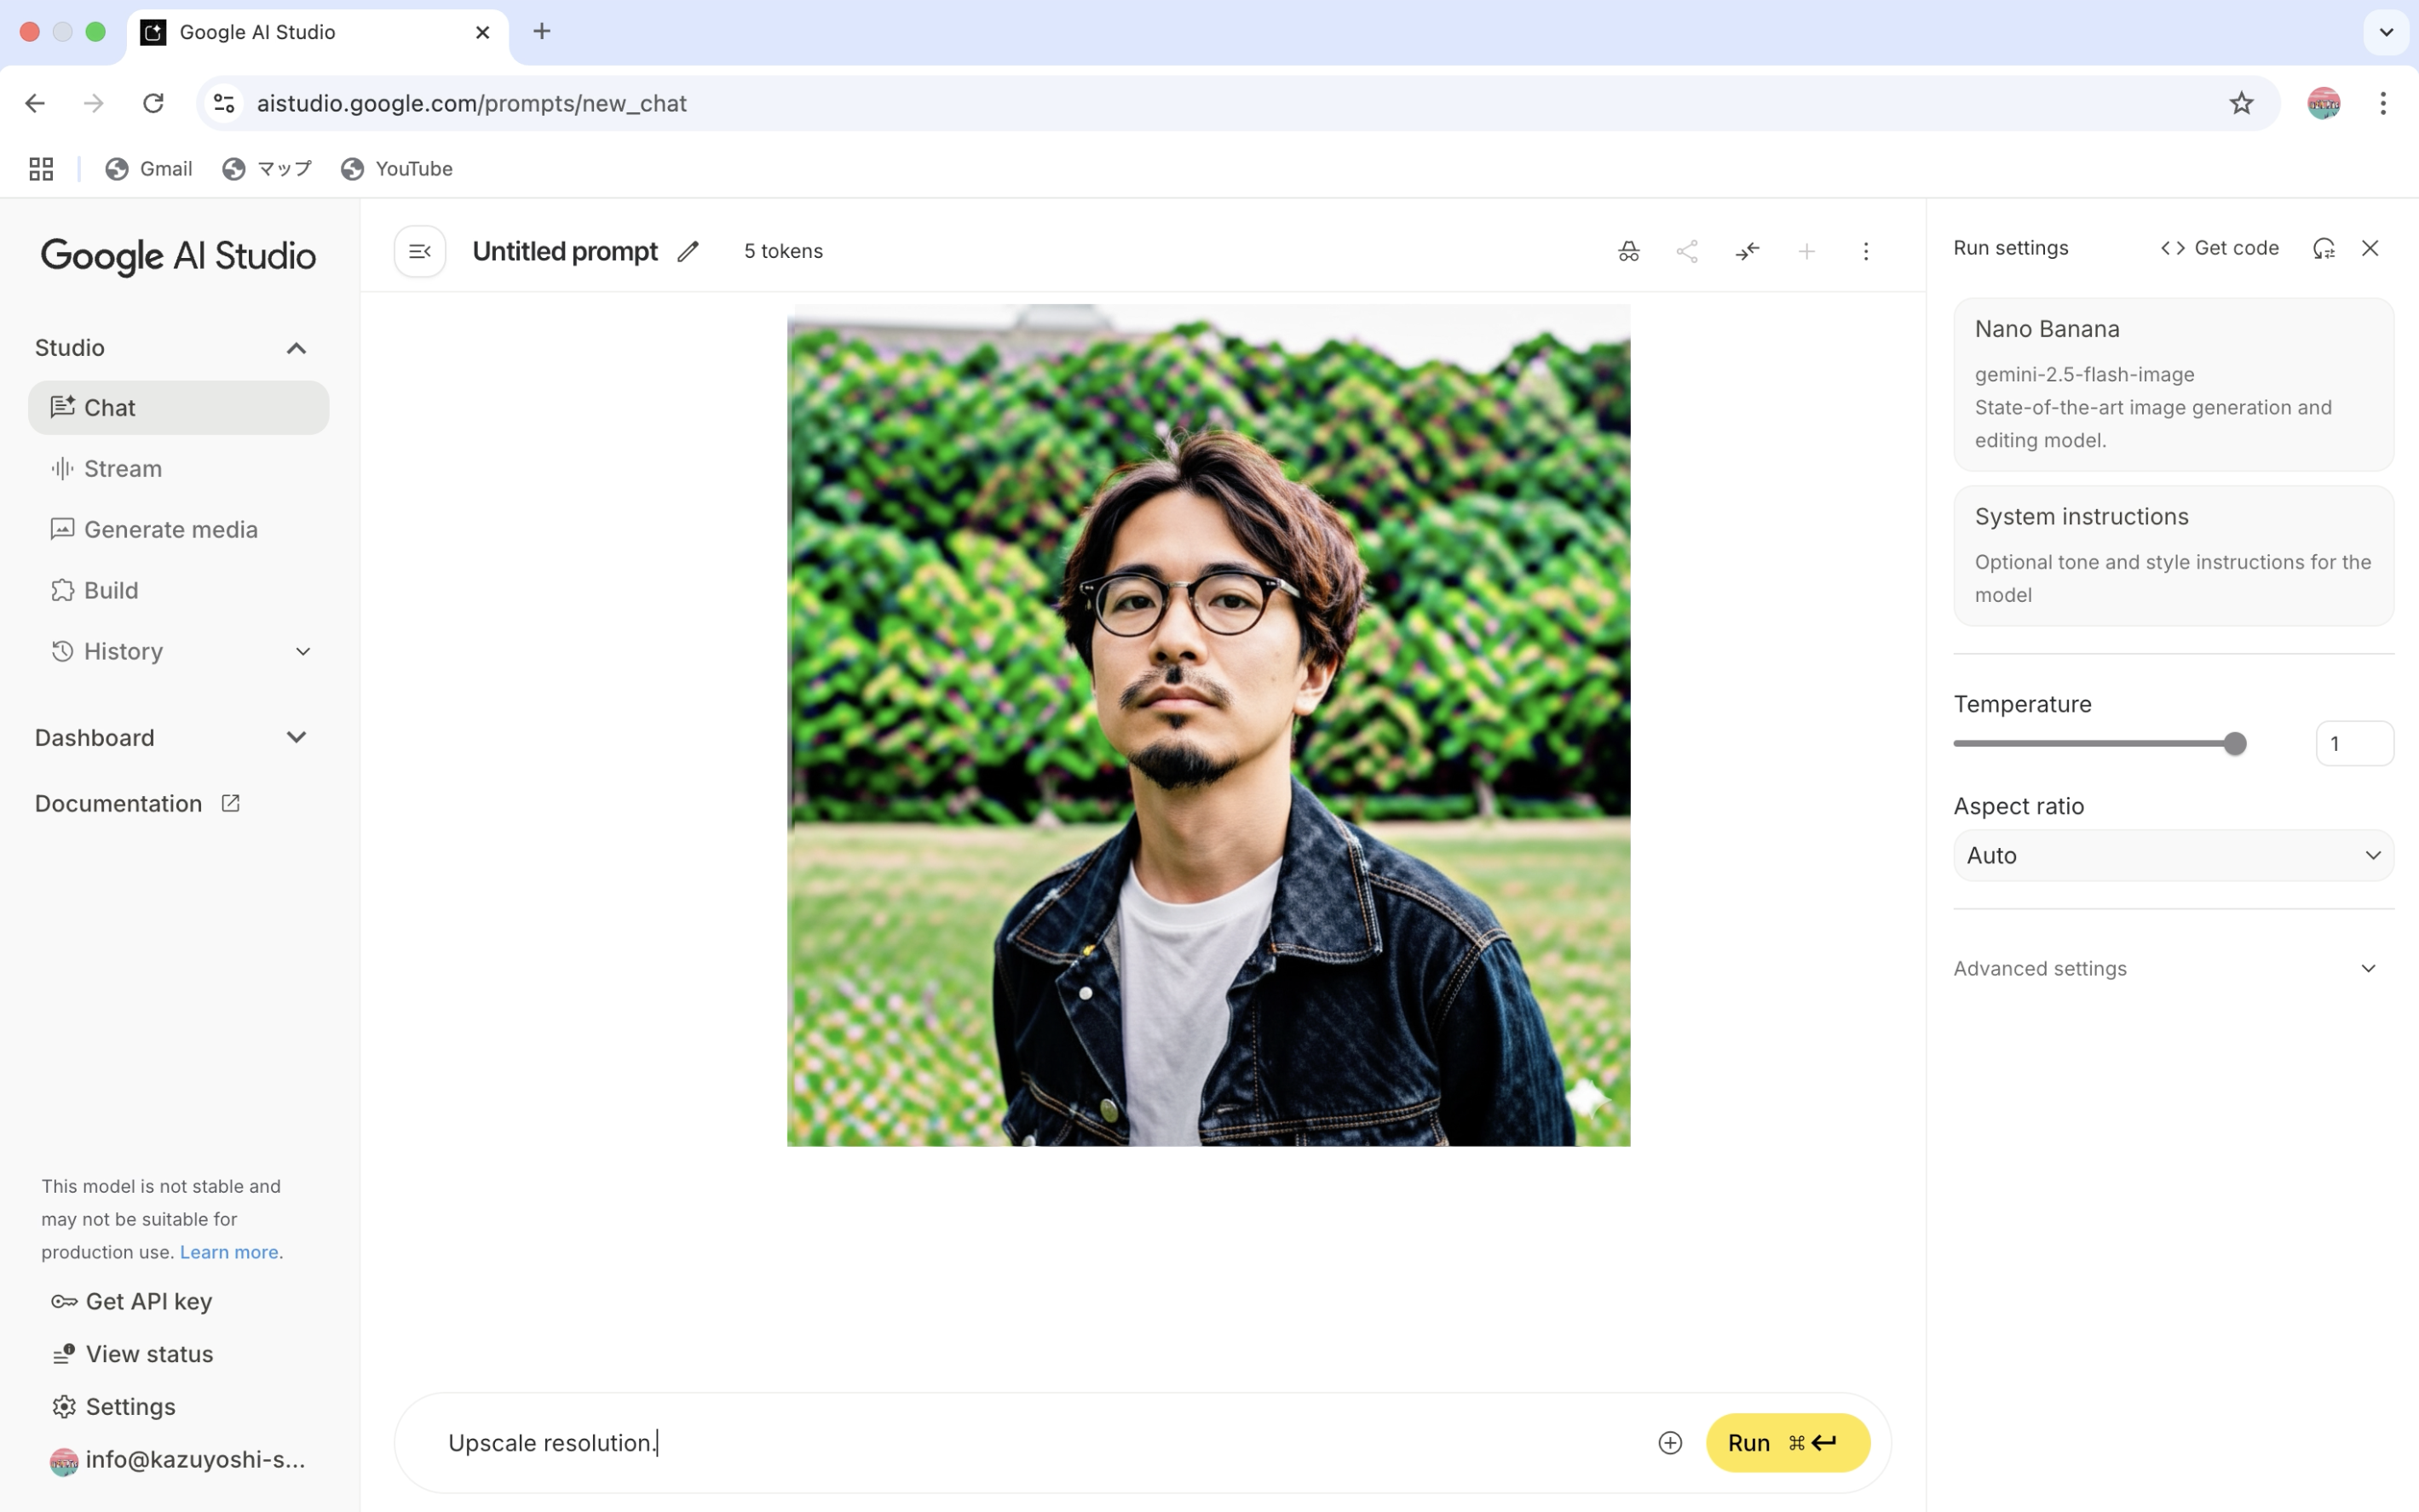This screenshot has height=1512, width=2419.
Task: Click the 5 tokens counter
Action: click(x=784, y=251)
